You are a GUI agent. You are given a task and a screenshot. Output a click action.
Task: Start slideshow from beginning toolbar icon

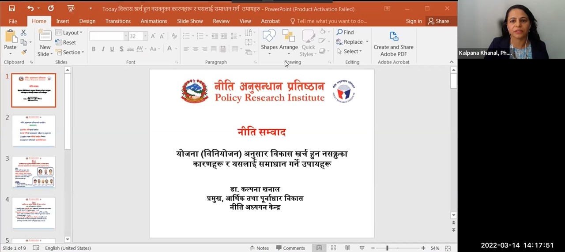tap(71, 8)
